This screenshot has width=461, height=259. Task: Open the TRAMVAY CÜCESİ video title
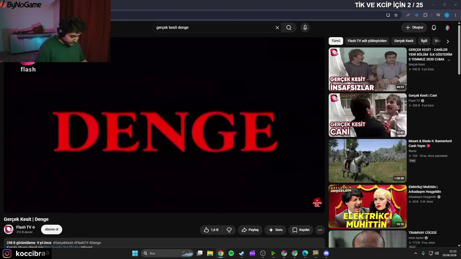point(422,233)
